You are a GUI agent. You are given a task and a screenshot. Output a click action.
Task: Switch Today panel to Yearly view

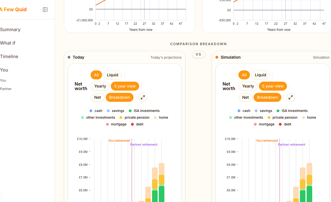(x=100, y=86)
